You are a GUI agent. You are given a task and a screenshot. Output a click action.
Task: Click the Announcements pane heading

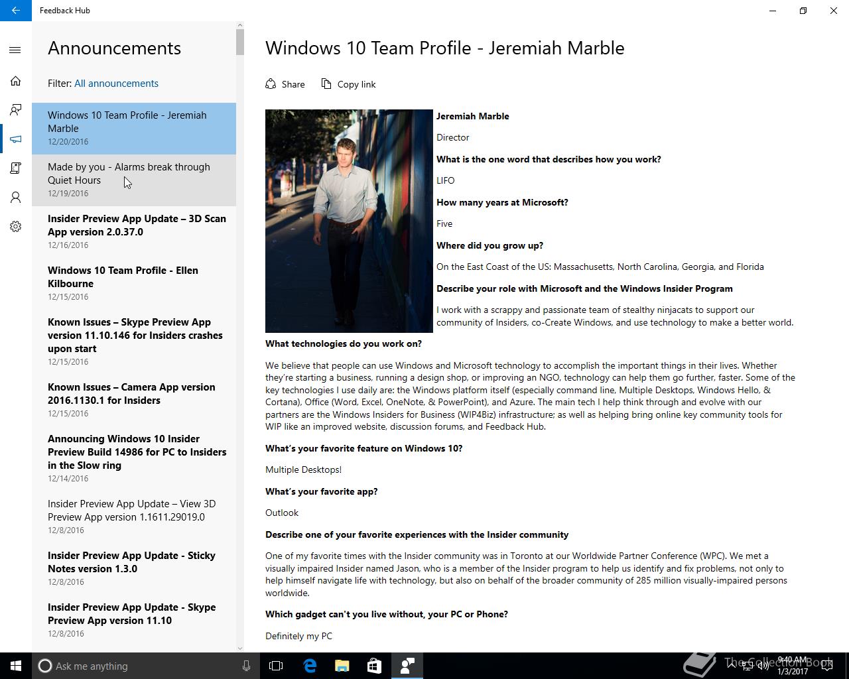(114, 48)
